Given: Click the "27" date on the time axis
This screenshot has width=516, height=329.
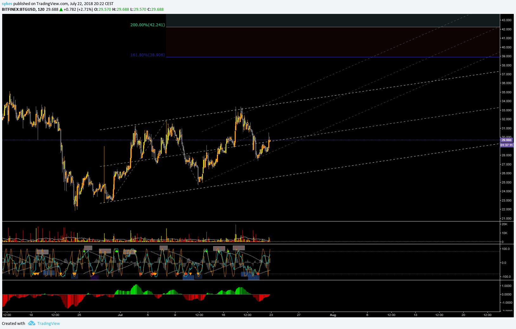Looking at the screenshot, I should coord(298,315).
